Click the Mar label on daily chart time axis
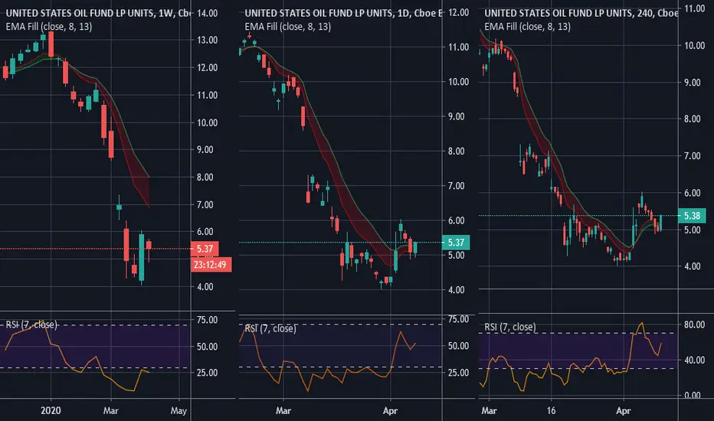714x421 pixels. point(283,410)
